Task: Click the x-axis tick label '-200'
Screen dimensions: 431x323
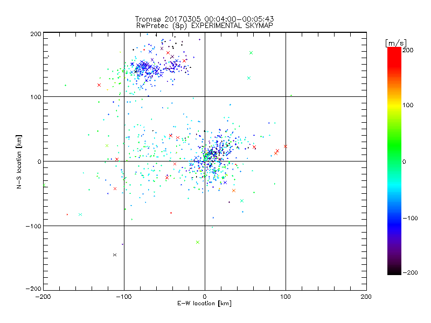Action: (43, 297)
